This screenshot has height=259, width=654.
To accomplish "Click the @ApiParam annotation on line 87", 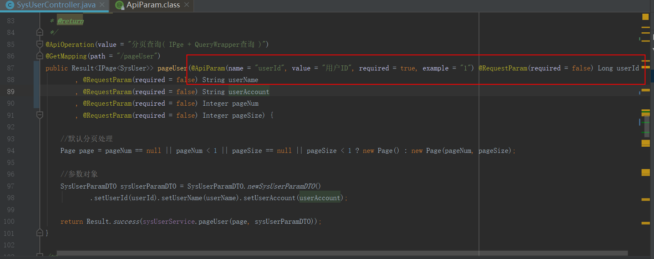I will click(208, 68).
